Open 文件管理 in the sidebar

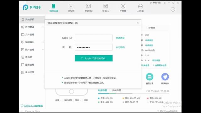point(32,35)
